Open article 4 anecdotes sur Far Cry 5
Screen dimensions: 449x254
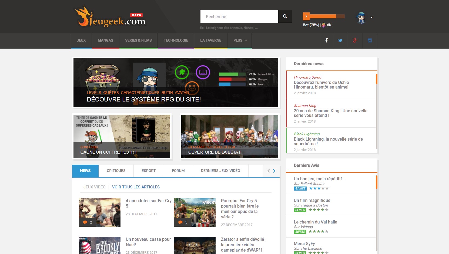click(x=149, y=203)
